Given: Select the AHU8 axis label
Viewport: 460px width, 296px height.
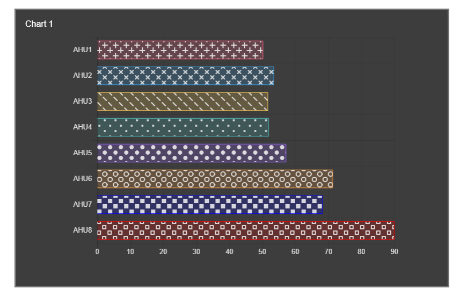Looking at the screenshot, I should coord(83,230).
